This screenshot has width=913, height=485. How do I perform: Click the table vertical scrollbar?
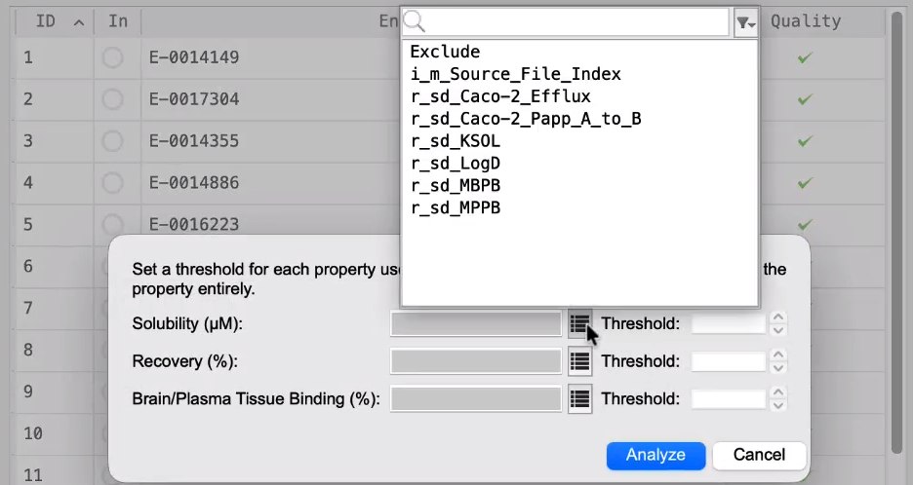click(896, 233)
